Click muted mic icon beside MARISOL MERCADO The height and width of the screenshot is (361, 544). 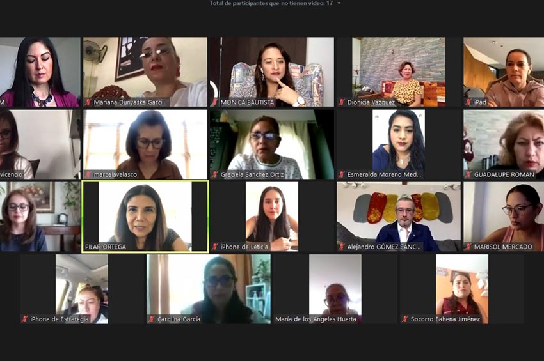pos(468,247)
